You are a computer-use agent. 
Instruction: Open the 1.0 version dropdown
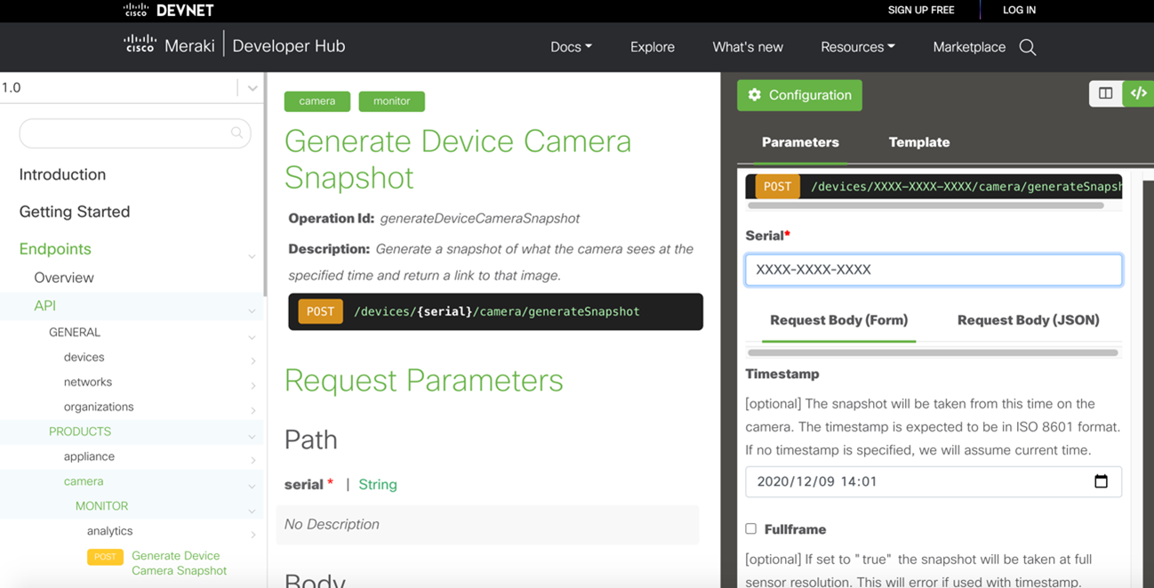point(252,88)
